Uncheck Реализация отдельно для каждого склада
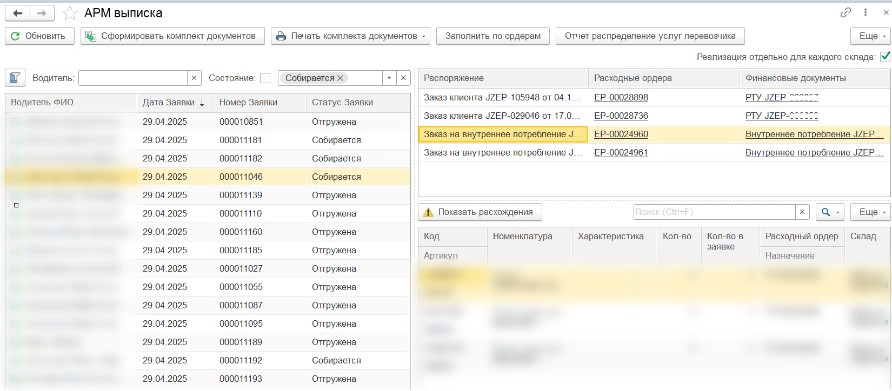 (885, 57)
